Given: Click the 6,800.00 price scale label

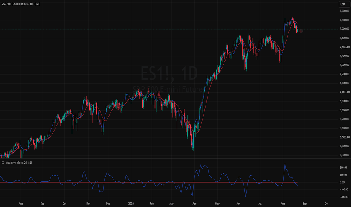Looking at the screenshot, I should tap(344, 110).
